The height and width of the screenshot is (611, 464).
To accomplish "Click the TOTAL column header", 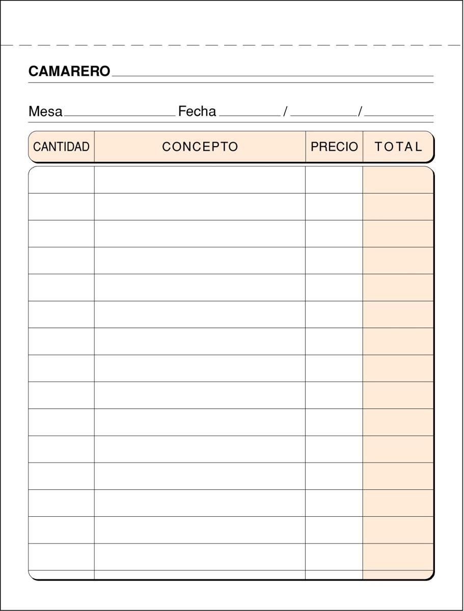I will [x=398, y=147].
